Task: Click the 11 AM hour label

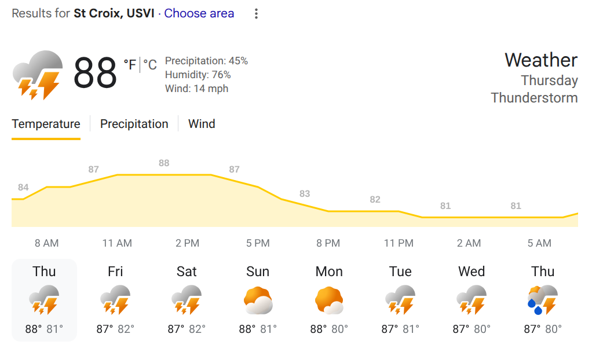Action: (116, 243)
